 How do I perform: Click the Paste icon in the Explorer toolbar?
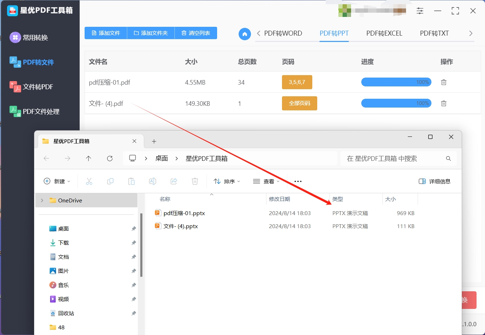coord(131,181)
